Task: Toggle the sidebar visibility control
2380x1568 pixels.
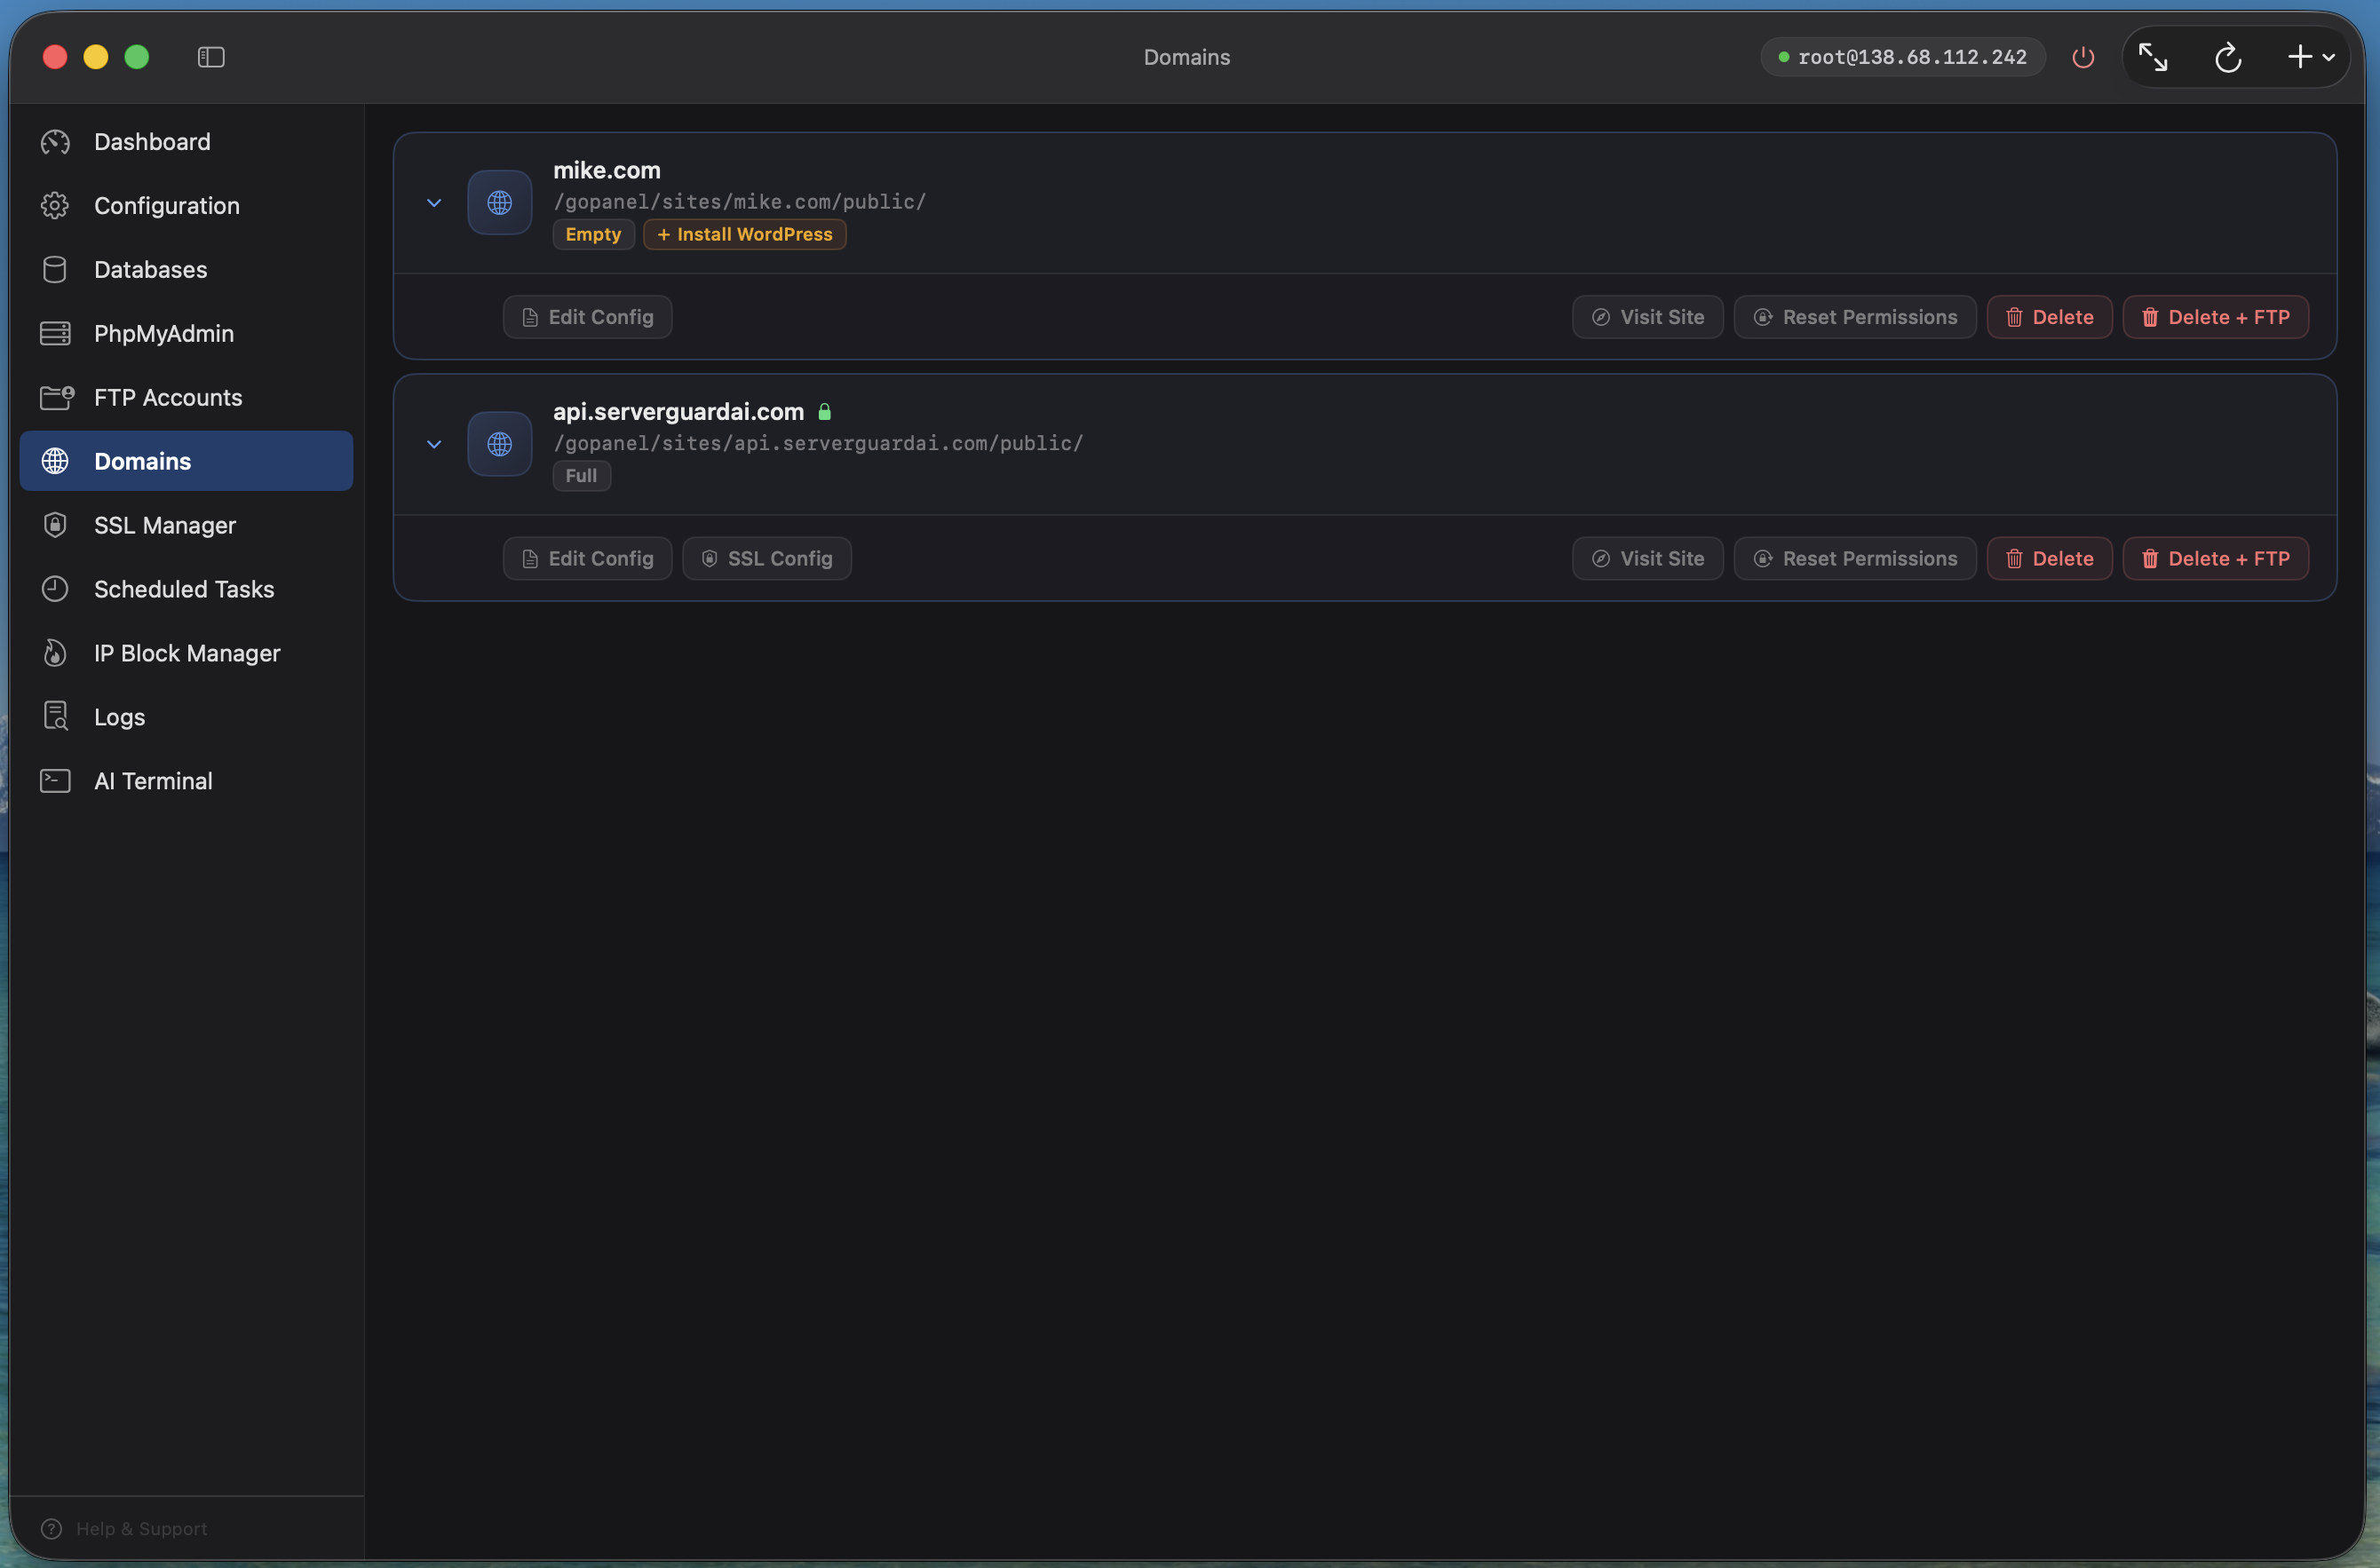Action: [x=210, y=57]
